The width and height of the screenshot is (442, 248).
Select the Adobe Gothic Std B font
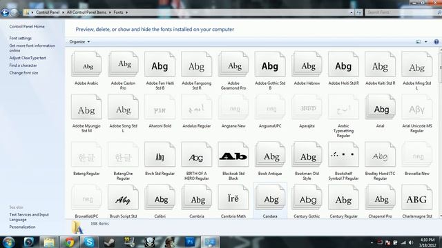(270, 64)
